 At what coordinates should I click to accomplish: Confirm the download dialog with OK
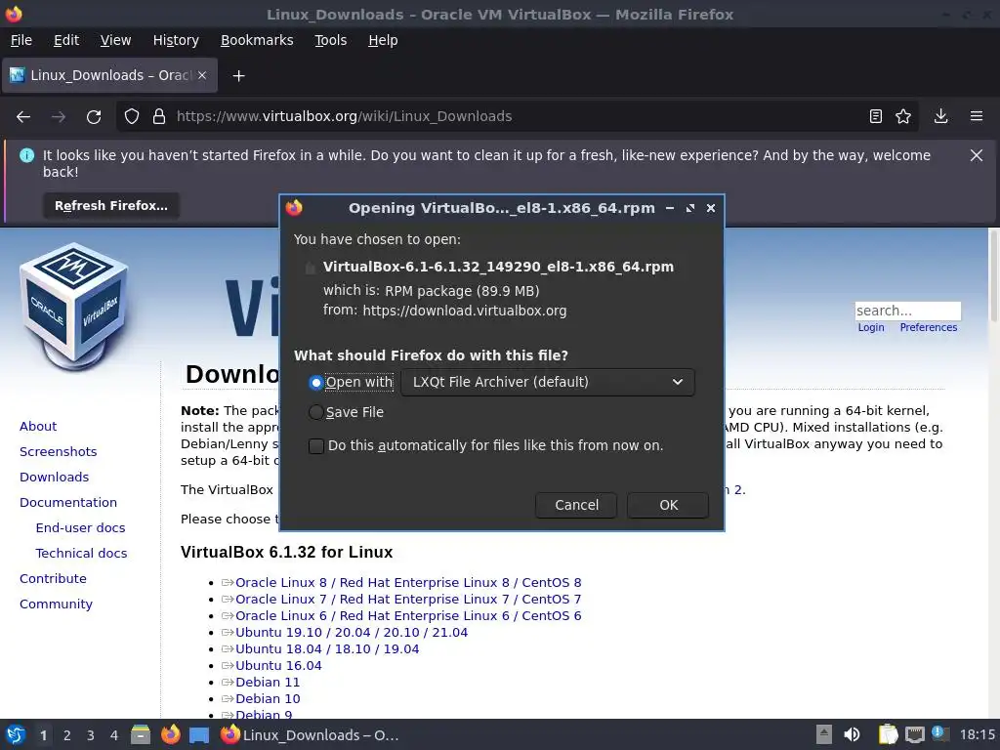point(668,505)
